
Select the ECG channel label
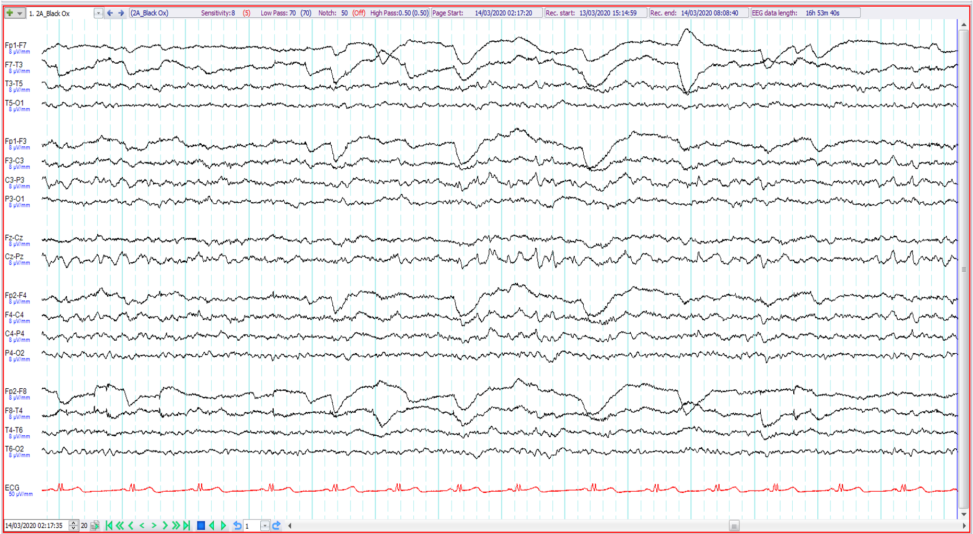click(12, 487)
